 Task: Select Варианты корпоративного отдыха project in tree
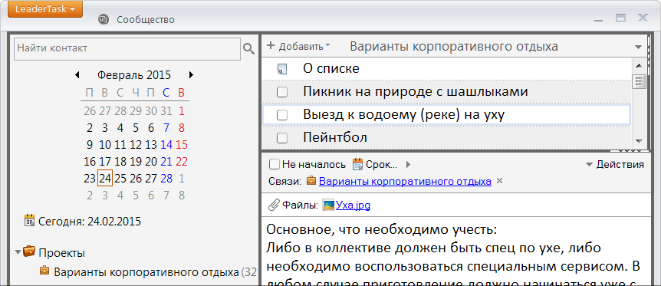pyautogui.click(x=146, y=272)
